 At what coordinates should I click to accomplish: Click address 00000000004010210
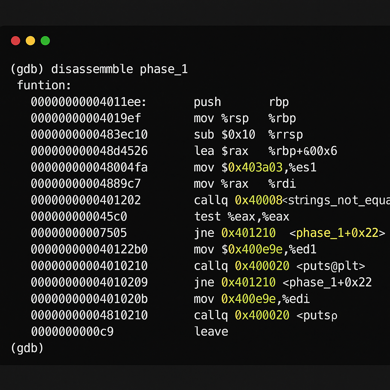pos(89,266)
